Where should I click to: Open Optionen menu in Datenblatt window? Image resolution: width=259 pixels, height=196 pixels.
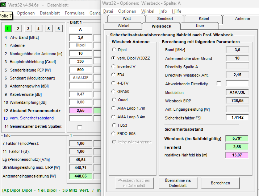point(26,13)
